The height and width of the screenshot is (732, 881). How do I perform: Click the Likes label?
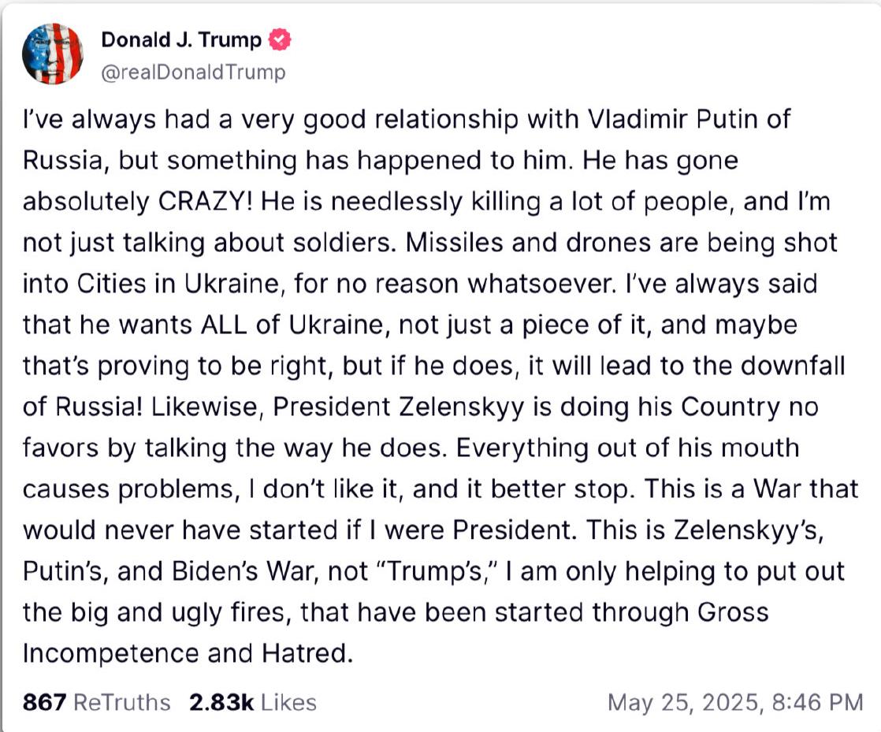pyautogui.click(x=288, y=702)
